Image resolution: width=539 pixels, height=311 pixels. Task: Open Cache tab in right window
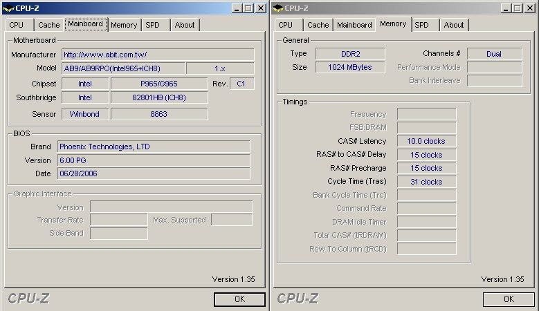[318, 25]
